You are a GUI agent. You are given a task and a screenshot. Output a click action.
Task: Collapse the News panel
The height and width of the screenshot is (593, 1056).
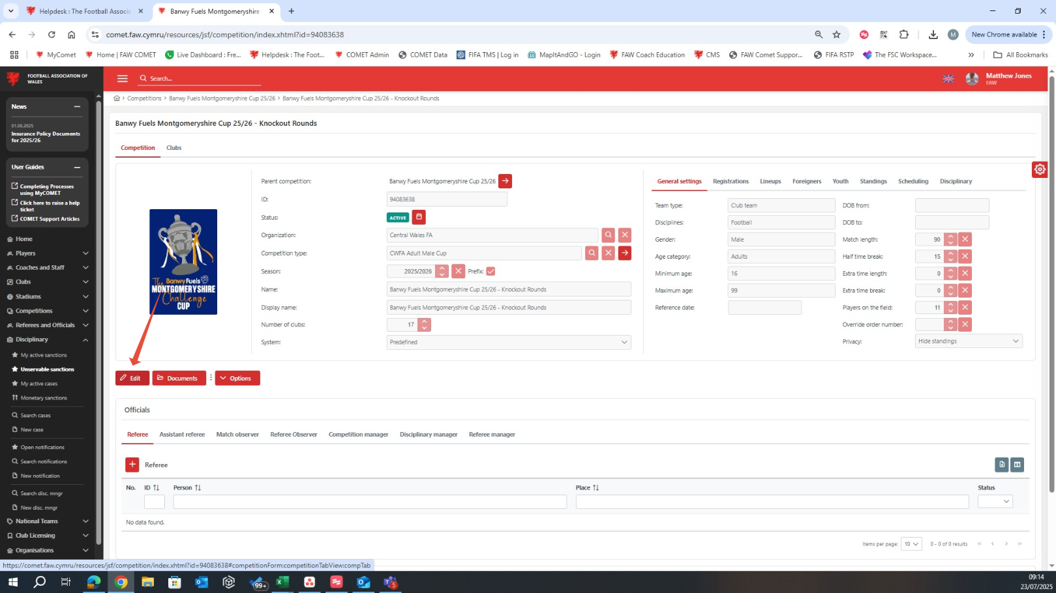[x=77, y=107]
